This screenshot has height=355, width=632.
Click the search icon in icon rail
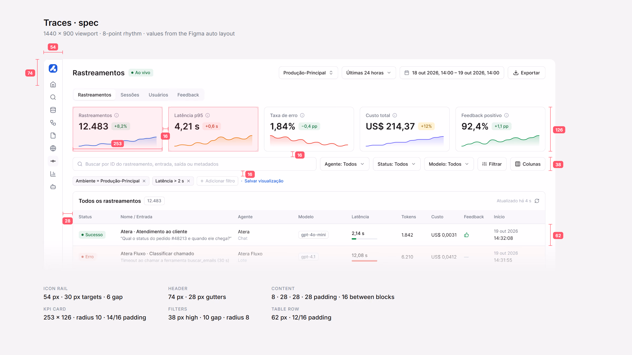[53, 97]
